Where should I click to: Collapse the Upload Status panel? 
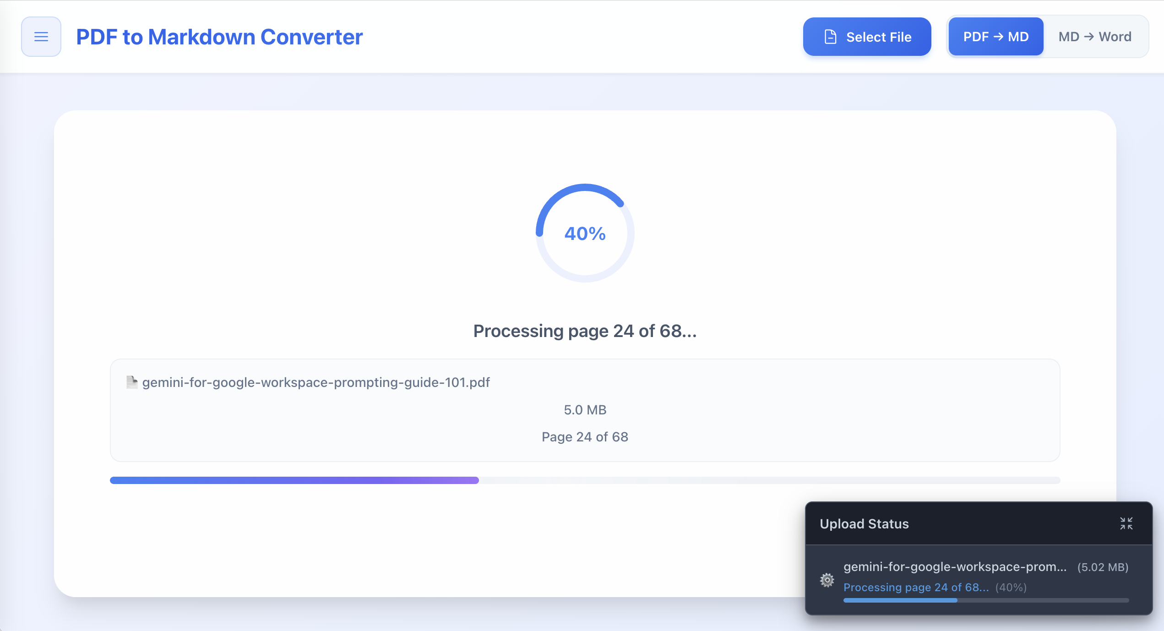(x=1126, y=523)
